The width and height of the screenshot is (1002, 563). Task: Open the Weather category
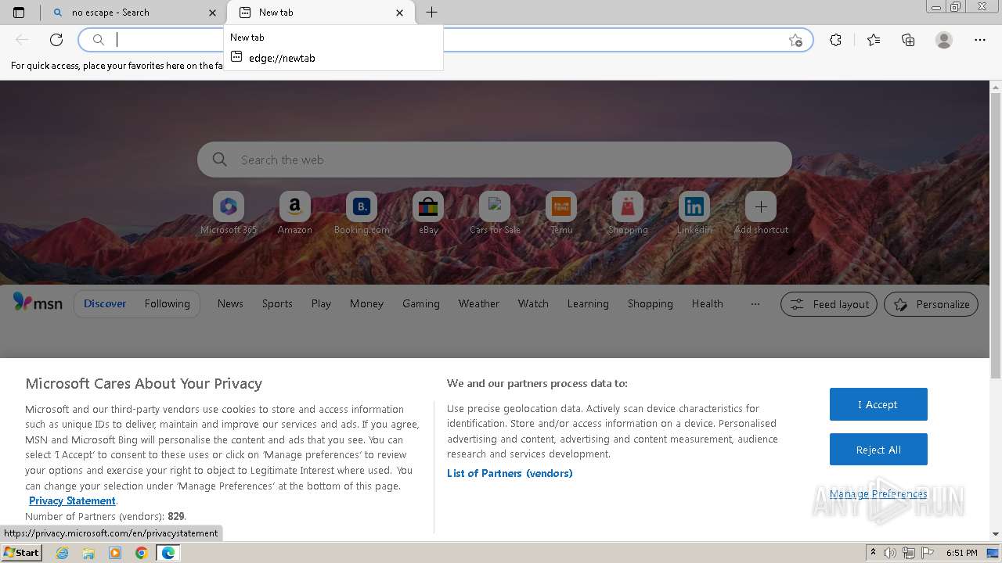[x=479, y=303]
